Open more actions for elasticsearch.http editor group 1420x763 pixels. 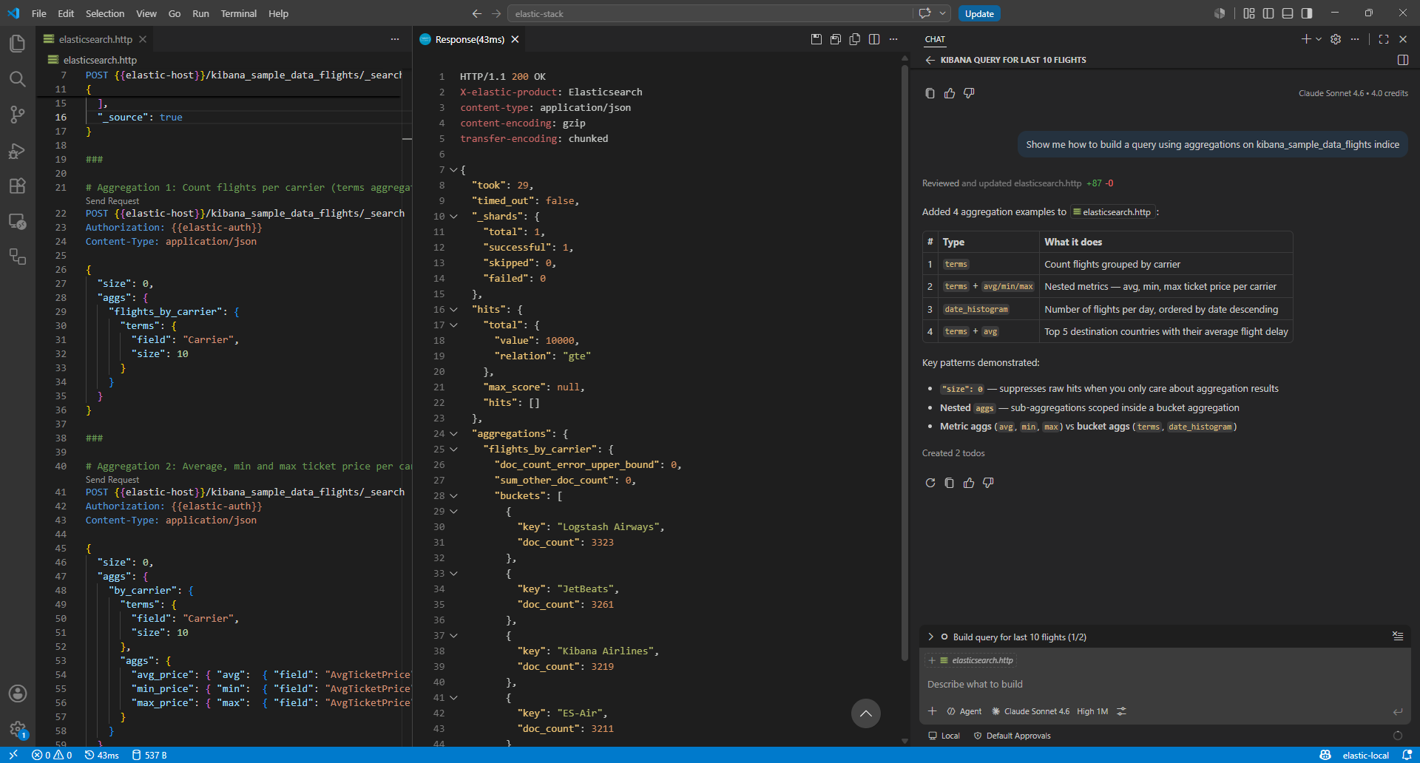pyautogui.click(x=395, y=39)
